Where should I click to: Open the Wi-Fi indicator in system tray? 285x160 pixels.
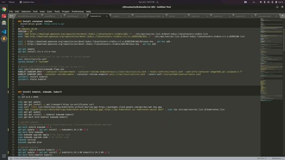(x=261, y=2)
